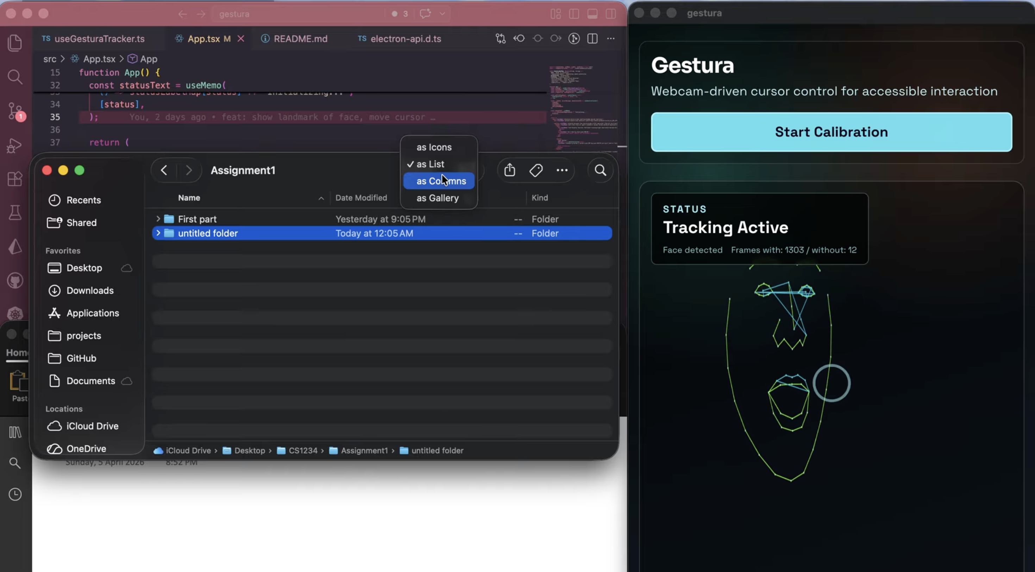Click the compare changes icon in editor toolbar
Viewport: 1035px width, 572px height.
(500, 39)
